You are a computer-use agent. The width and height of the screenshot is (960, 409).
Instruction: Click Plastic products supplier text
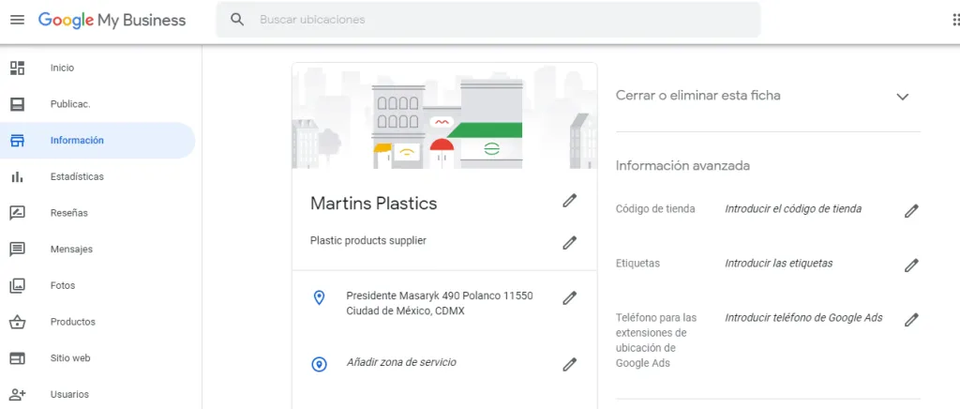367,241
